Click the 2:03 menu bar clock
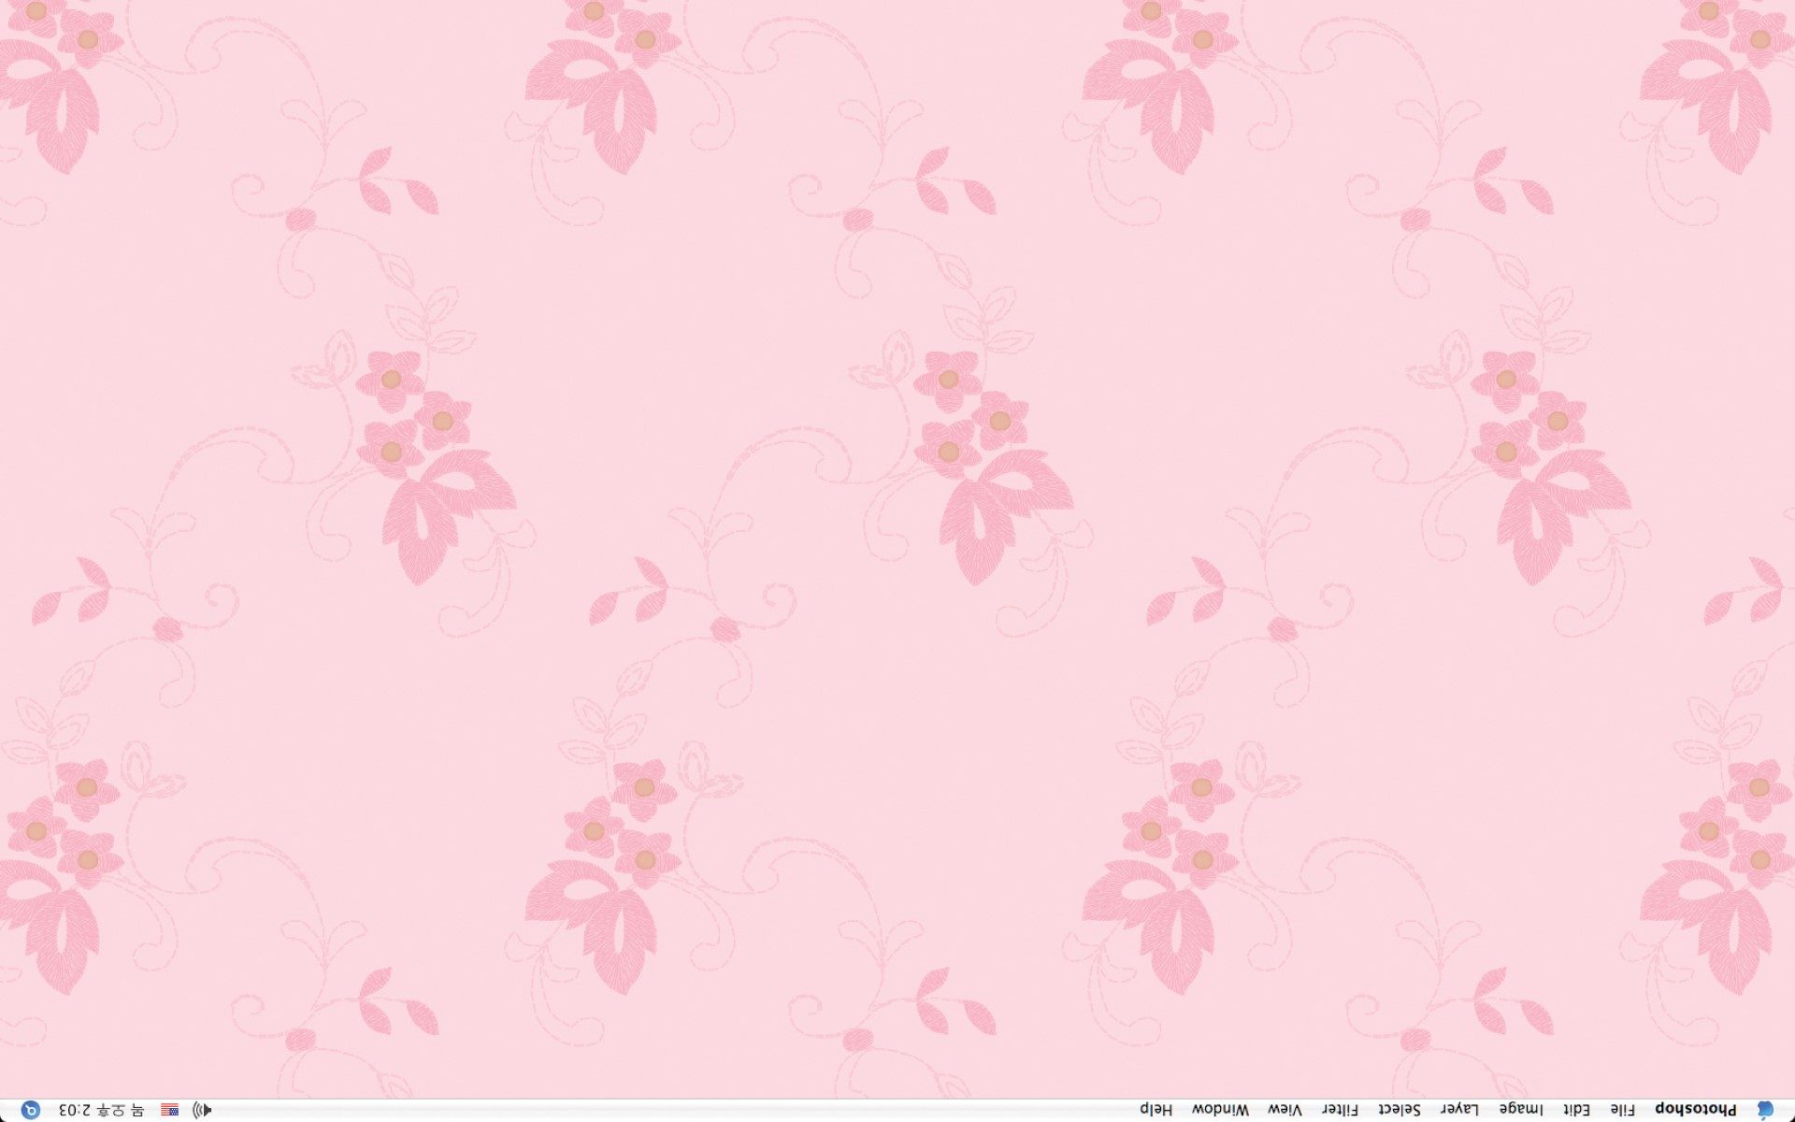Viewport: 1795px width, 1122px height. click(74, 1110)
